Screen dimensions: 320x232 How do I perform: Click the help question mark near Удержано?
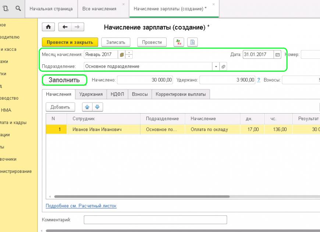pos(259,80)
